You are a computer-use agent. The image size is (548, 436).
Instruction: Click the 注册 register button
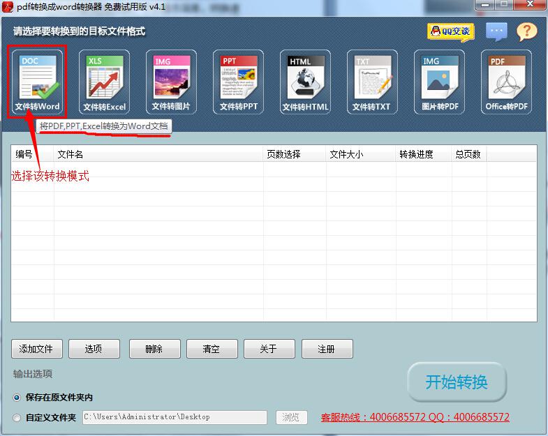[327, 349]
